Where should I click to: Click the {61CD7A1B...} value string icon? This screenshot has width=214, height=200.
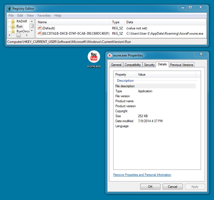click(x=39, y=33)
